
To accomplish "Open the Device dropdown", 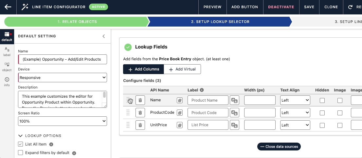I will (63, 78).
